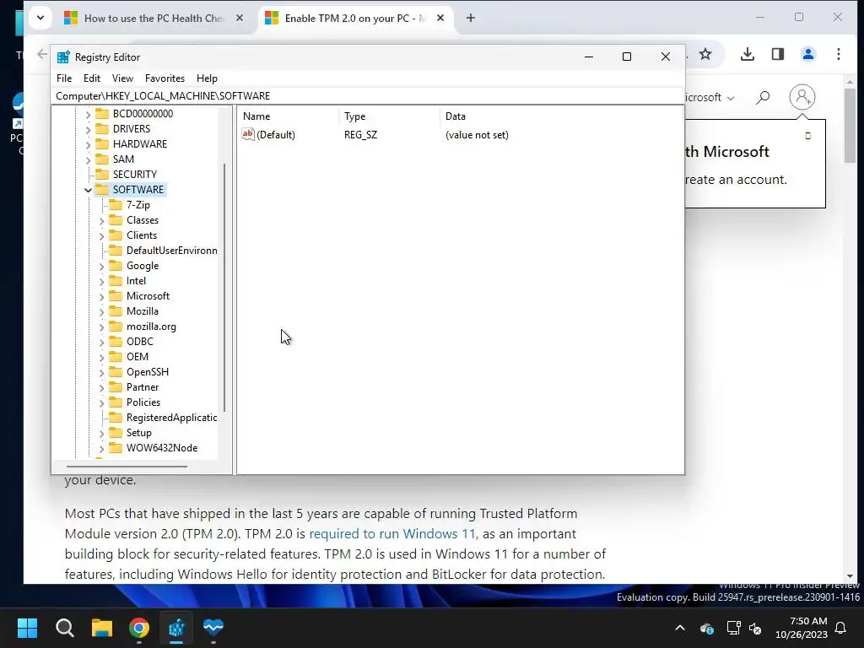Open taskbar Search

64,628
